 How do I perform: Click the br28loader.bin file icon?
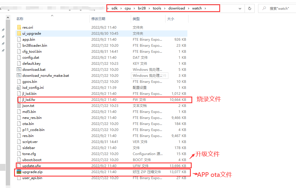point(19,45)
